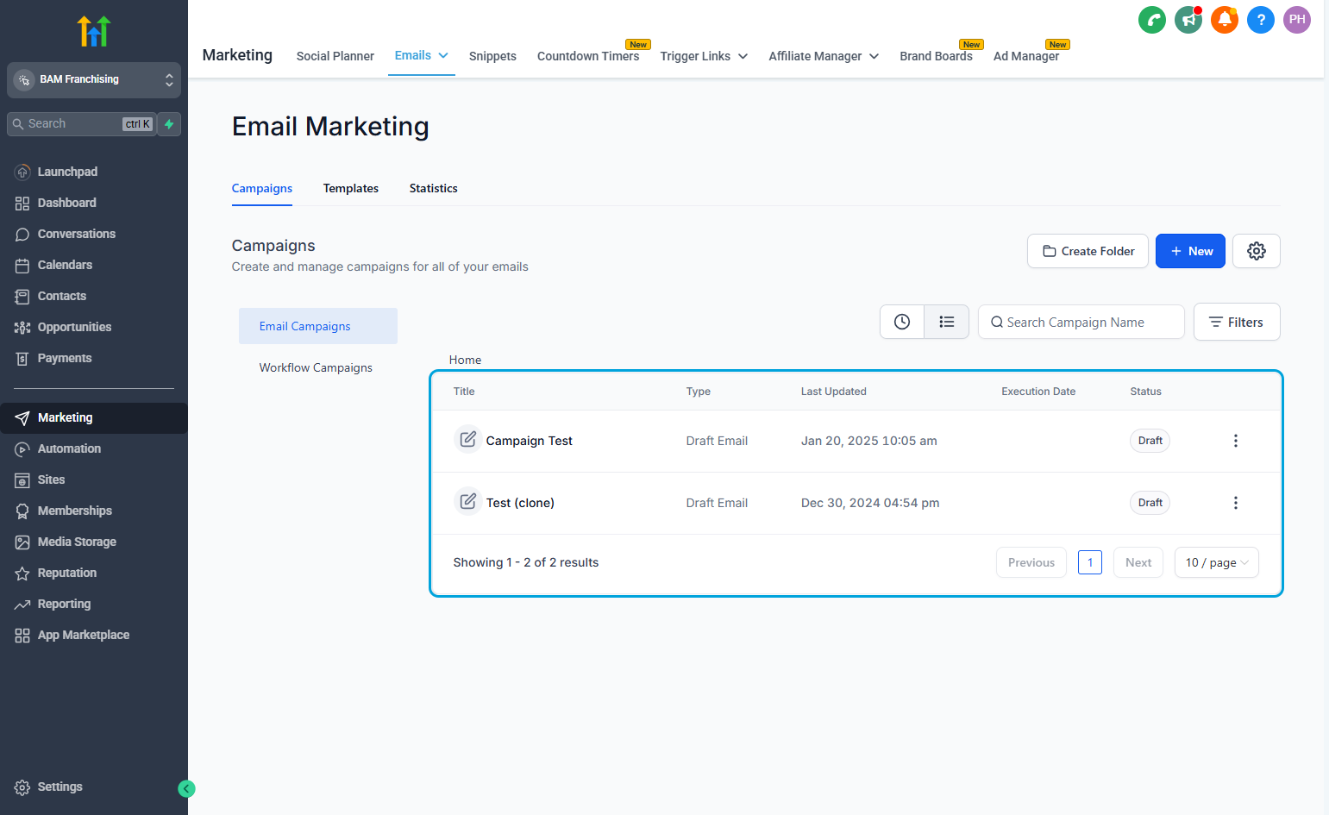Open the 10 / page dropdown
The height and width of the screenshot is (815, 1329).
[1216, 562]
